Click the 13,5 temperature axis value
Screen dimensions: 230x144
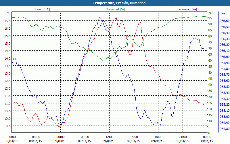tap(7, 66)
